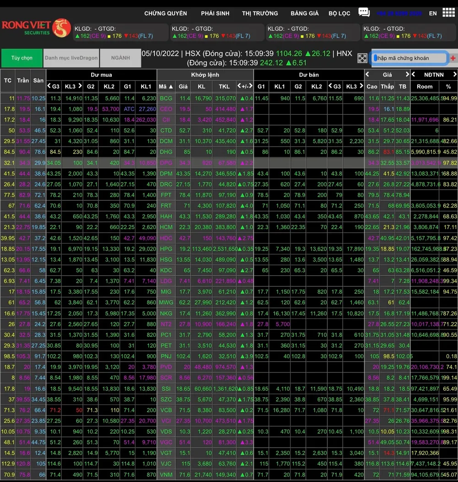Viewport: 458px width, 482px height.
Task: Click right chevron beside KL3 in Dư mua
Action: 80,86
